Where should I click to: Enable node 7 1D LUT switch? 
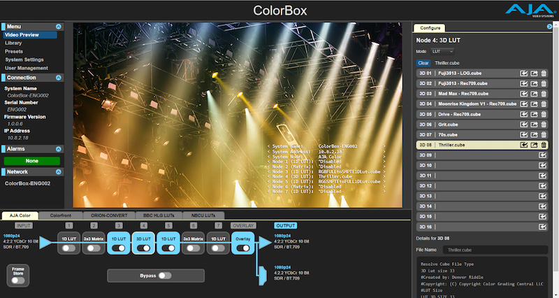(218, 248)
